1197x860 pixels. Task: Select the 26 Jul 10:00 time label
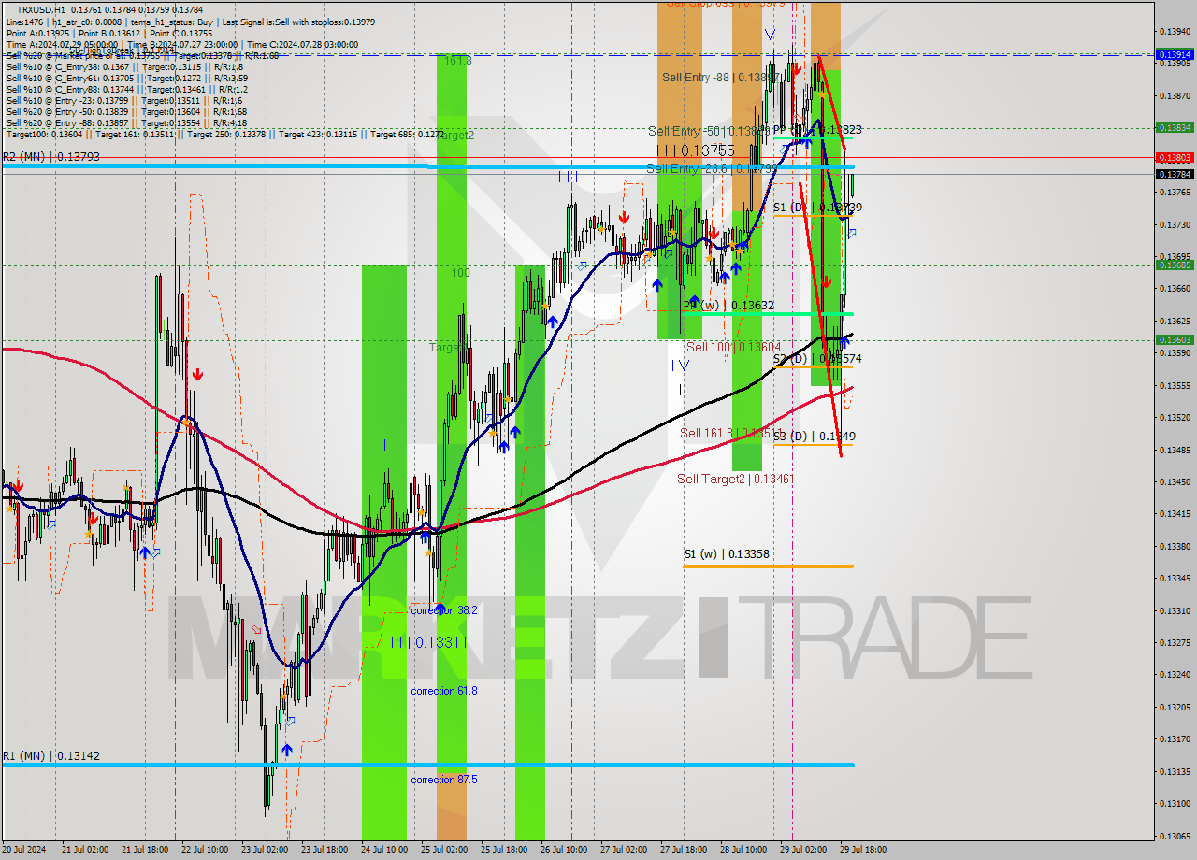click(564, 850)
